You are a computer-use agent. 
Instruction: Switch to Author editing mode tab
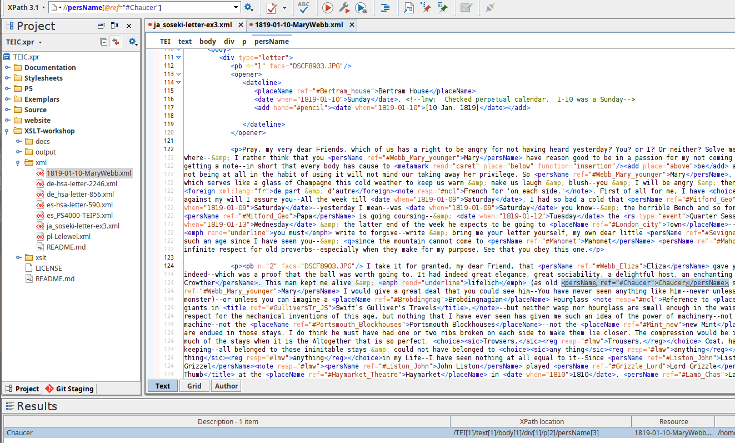coord(226,386)
